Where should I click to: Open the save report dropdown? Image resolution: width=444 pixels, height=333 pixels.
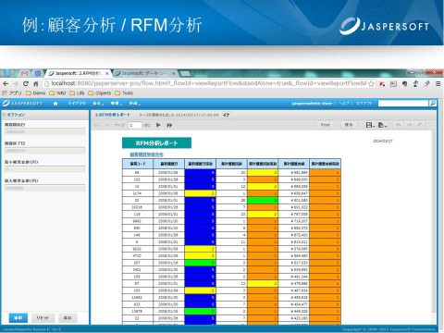click(x=370, y=125)
